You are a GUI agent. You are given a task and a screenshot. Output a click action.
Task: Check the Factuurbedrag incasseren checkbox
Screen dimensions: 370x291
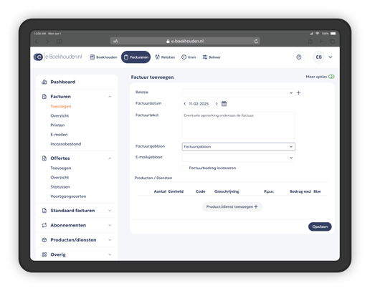pos(185,168)
